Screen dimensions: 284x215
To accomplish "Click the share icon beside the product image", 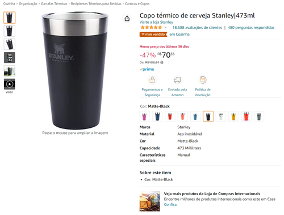I will [127, 18].
